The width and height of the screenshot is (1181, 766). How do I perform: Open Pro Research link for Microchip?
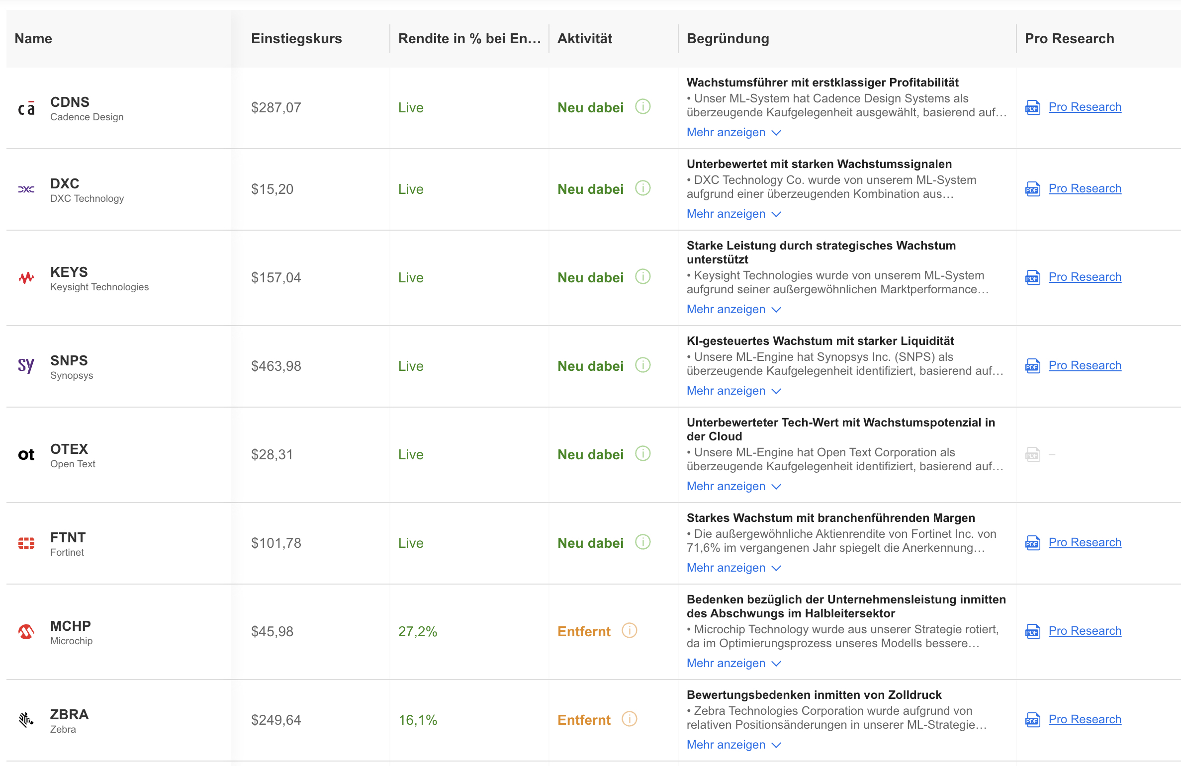1085,631
